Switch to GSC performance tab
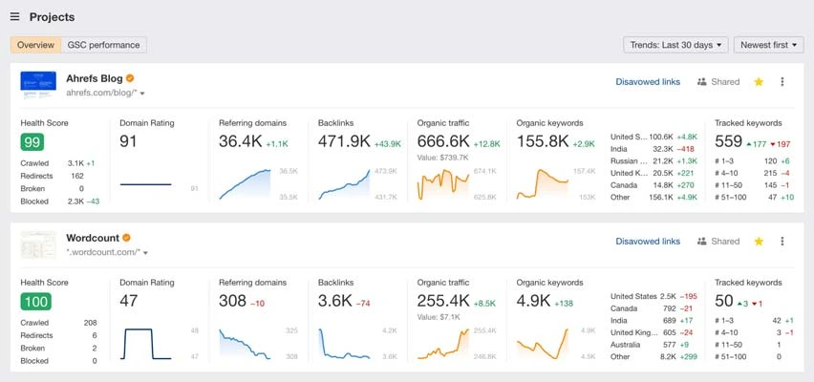 pyautogui.click(x=104, y=45)
